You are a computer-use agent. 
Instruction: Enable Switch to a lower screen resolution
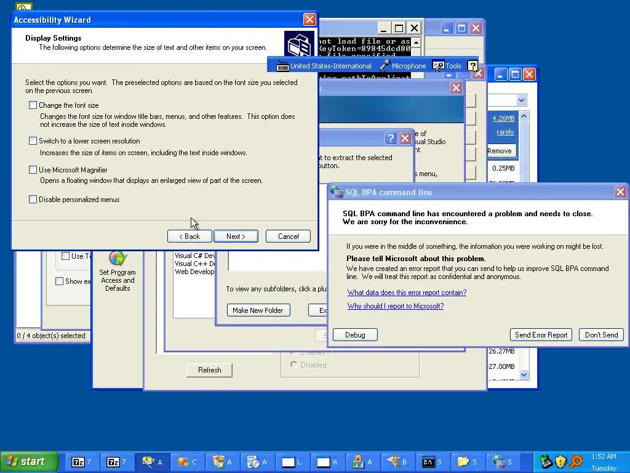tap(33, 141)
